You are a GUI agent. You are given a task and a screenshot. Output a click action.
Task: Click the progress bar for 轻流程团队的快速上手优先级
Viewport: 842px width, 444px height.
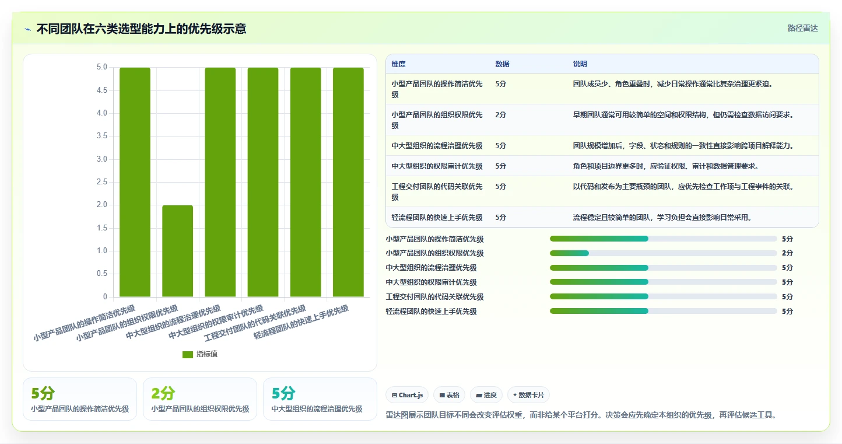pos(663,311)
